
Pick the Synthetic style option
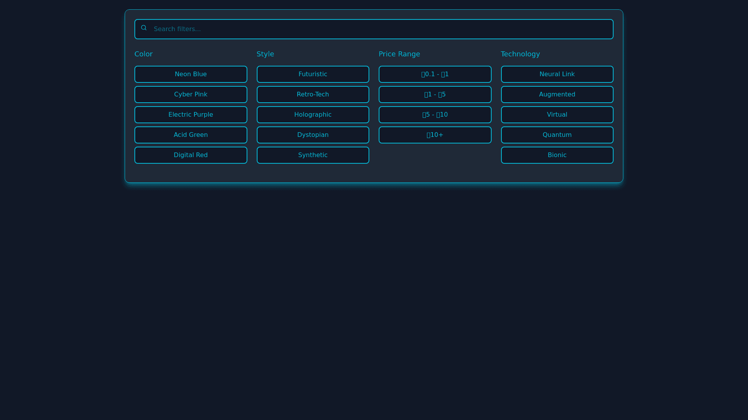(312, 155)
